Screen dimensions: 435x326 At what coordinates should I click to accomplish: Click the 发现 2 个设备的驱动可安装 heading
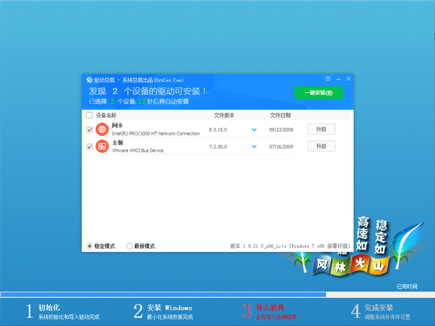pos(147,91)
